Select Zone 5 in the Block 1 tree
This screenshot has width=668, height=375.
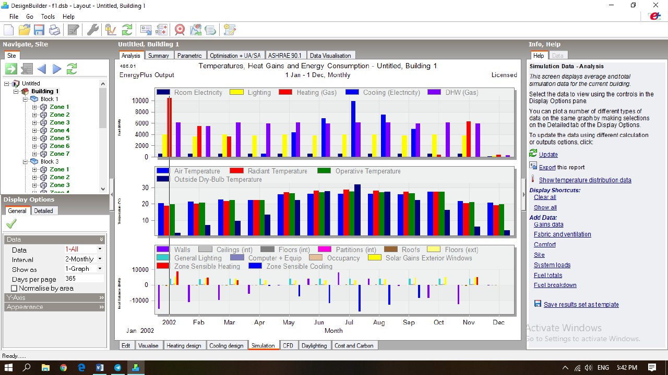tap(59, 138)
